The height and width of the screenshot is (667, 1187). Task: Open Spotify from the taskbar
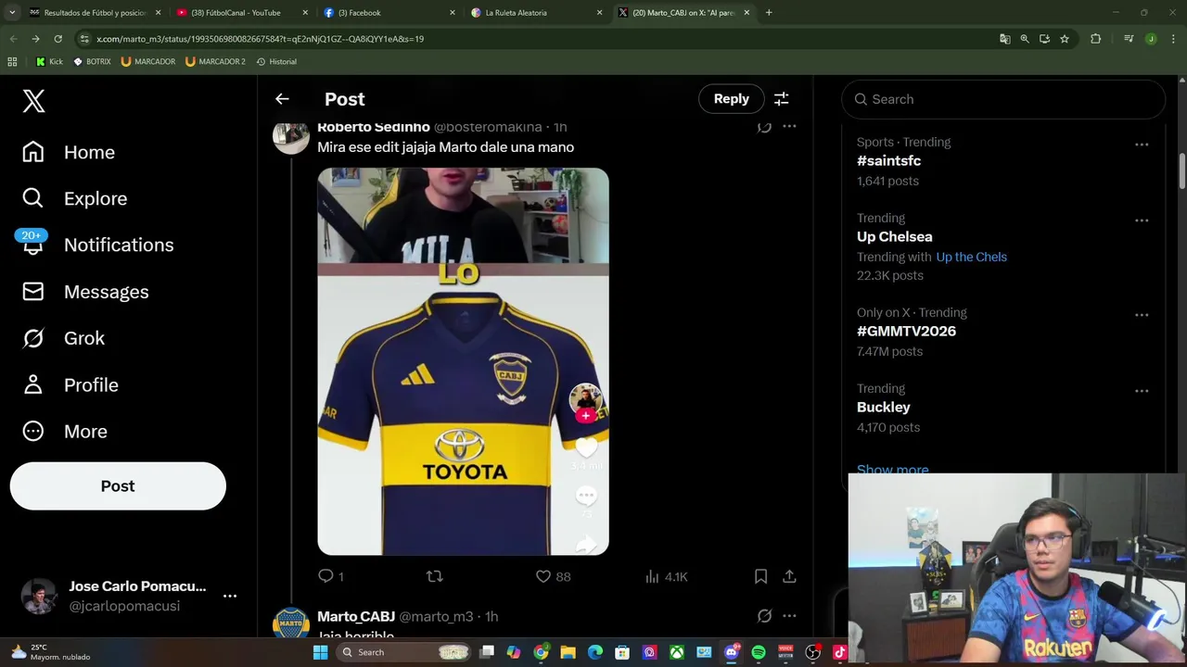coord(759,652)
